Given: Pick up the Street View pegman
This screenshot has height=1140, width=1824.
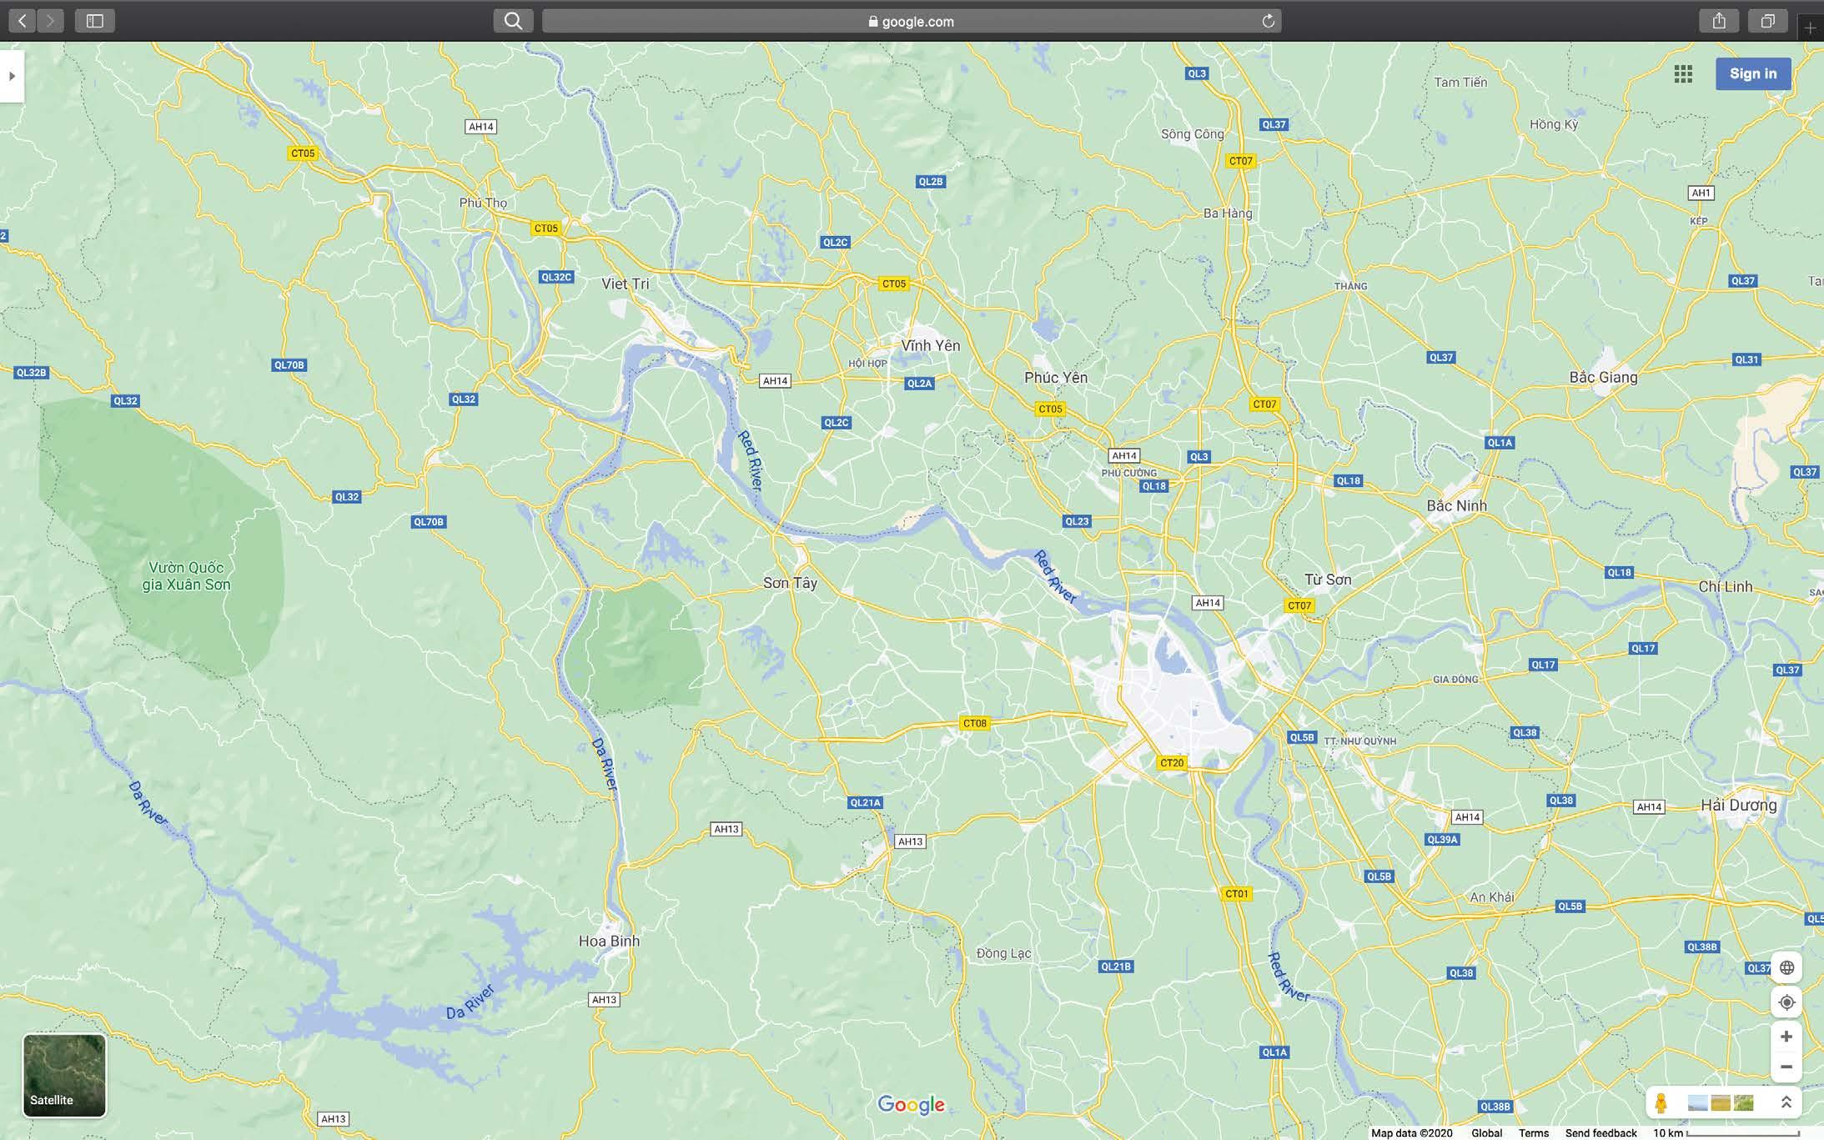Looking at the screenshot, I should [1661, 1103].
